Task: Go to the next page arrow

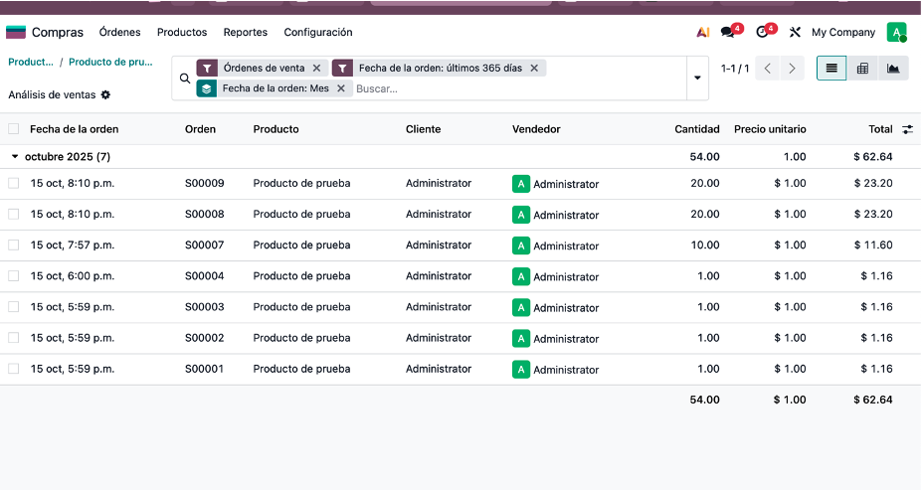Action: [x=792, y=69]
